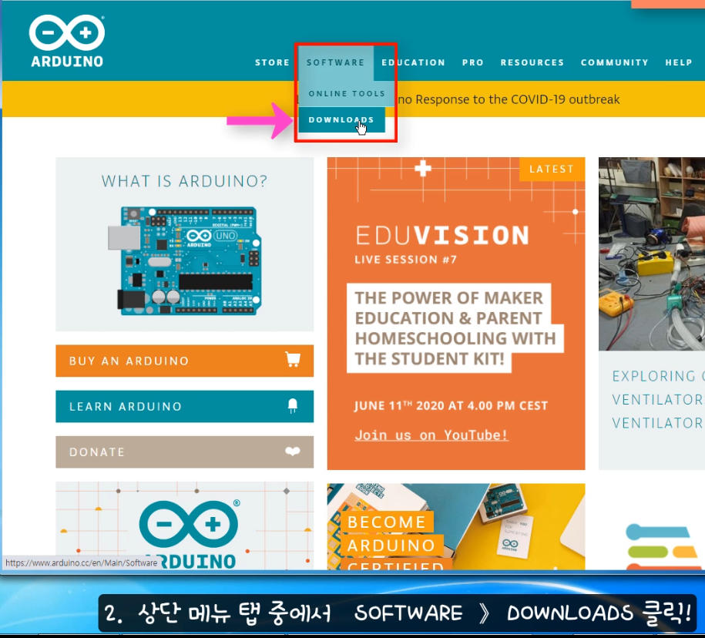The height and width of the screenshot is (638, 705).
Task: Open the SOFTWARE menu
Action: pos(335,62)
